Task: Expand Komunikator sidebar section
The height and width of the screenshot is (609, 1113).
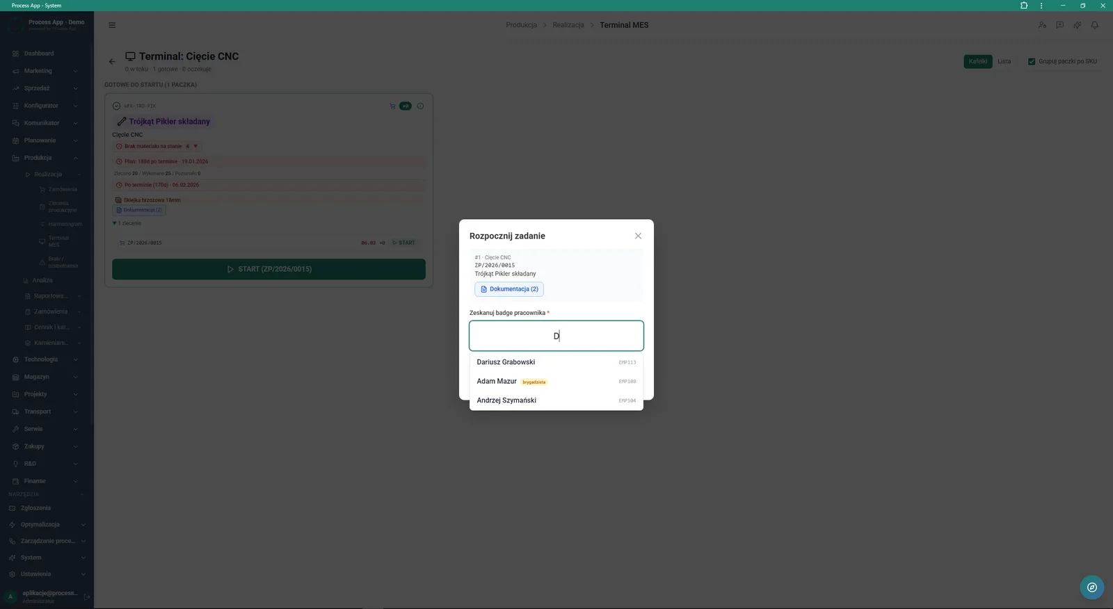Action: pyautogui.click(x=45, y=123)
